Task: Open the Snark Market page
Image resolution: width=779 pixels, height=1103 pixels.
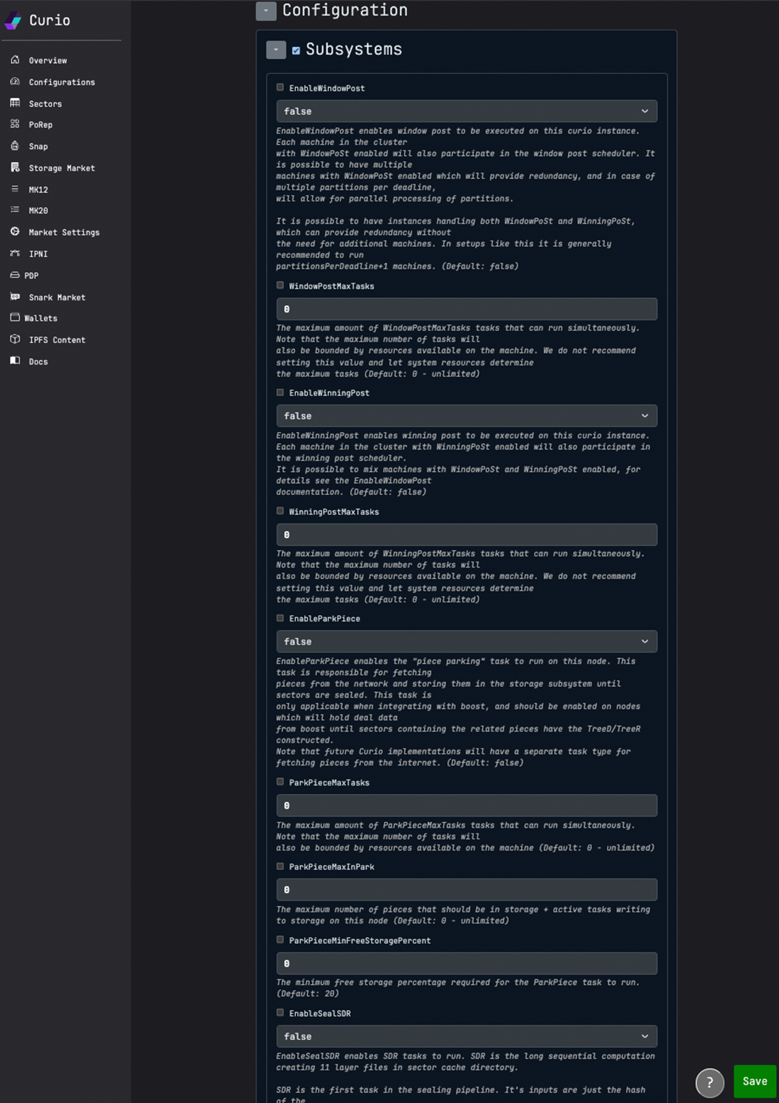Action: (x=57, y=297)
